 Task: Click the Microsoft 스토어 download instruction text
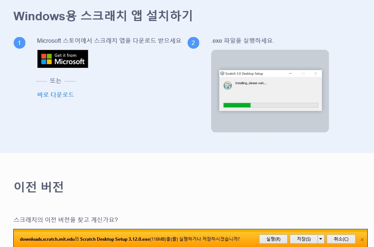pos(109,41)
